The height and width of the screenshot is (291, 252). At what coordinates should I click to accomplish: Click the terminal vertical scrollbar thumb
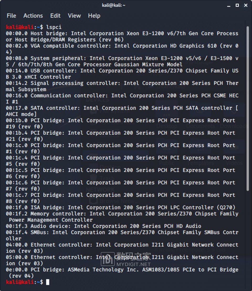click(247, 108)
